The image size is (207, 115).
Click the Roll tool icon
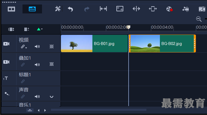(x=136, y=9)
